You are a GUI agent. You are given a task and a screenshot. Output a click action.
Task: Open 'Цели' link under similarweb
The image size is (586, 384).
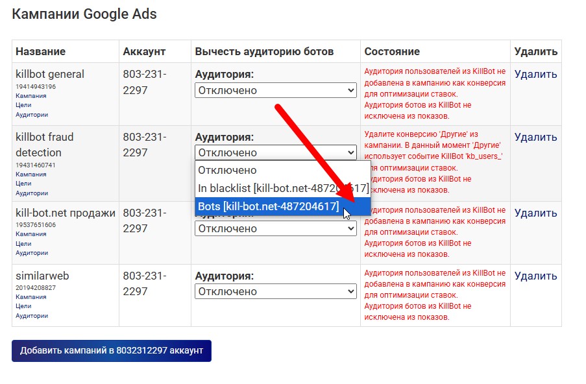pyautogui.click(x=23, y=306)
